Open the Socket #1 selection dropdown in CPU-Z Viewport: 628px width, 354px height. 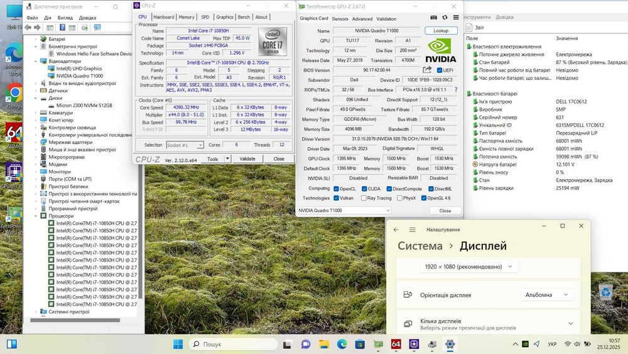tap(185, 145)
